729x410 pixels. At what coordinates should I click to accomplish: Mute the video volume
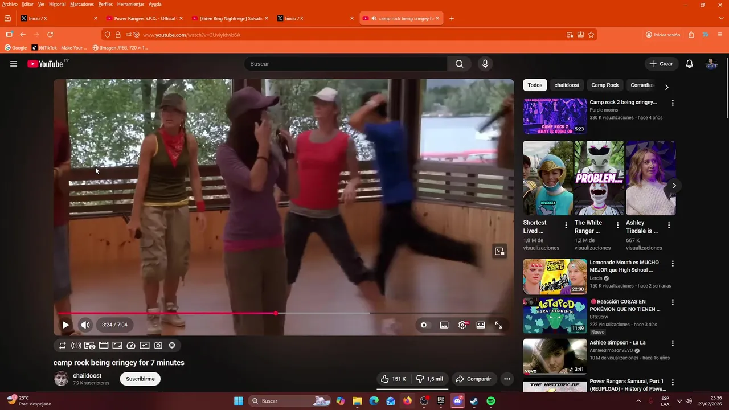(x=85, y=325)
